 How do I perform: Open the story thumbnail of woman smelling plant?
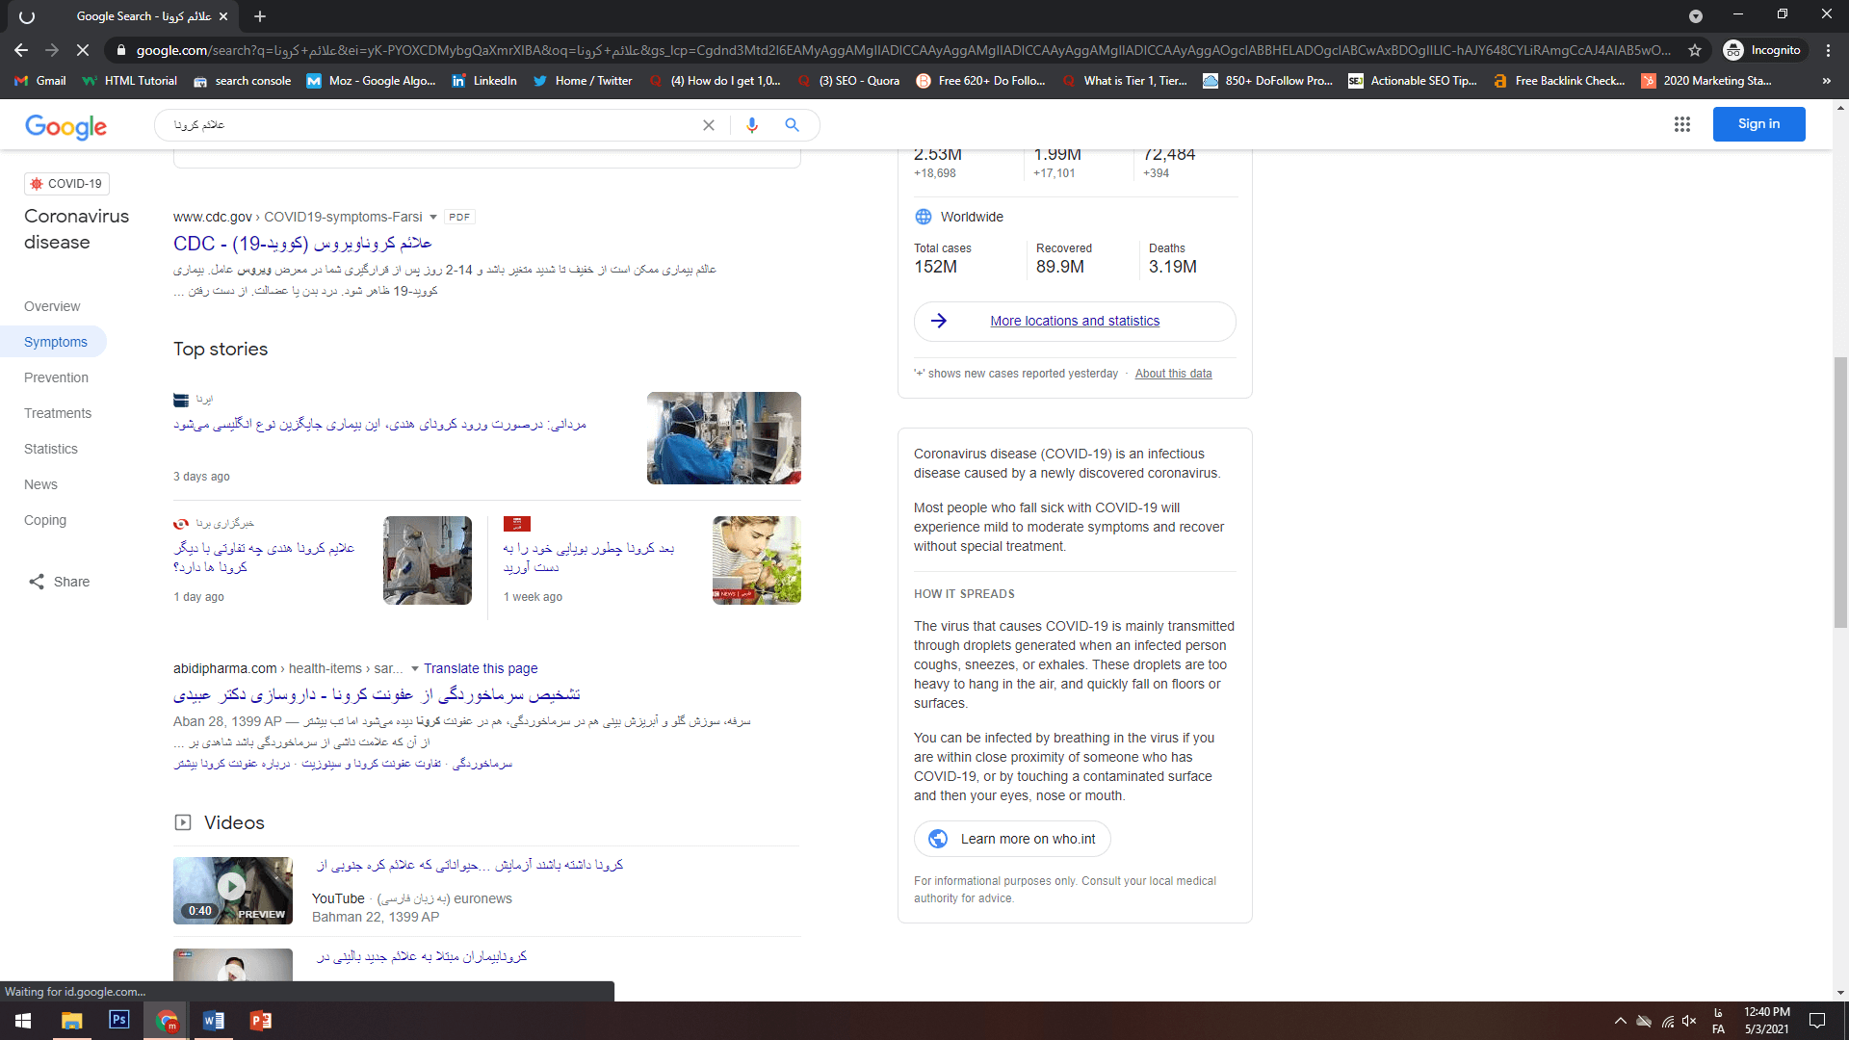coord(757,560)
